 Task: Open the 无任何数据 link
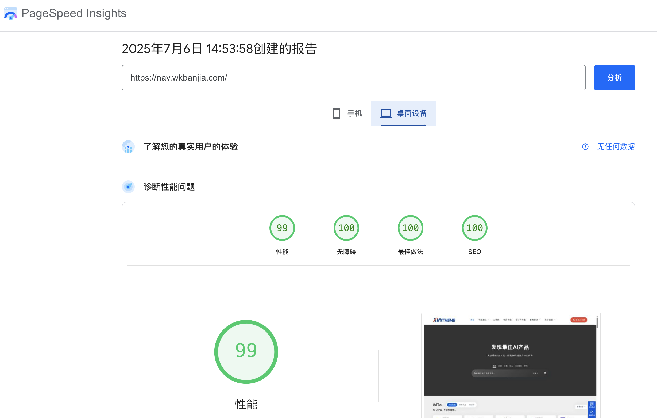click(x=616, y=147)
